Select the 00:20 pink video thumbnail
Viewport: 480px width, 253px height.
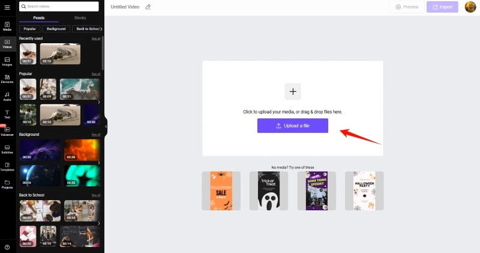[28, 236]
